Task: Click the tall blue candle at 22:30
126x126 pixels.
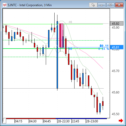Action: pyautogui.click(x=57, y=55)
